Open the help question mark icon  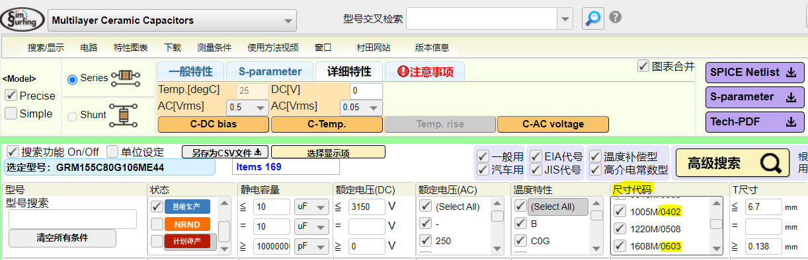[x=615, y=17]
